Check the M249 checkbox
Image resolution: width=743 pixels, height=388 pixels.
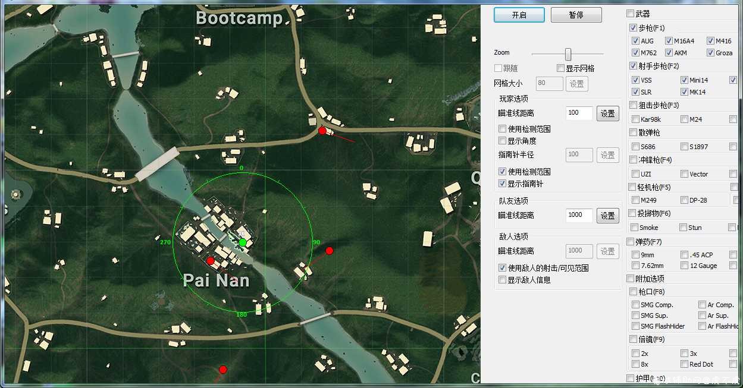(635, 200)
